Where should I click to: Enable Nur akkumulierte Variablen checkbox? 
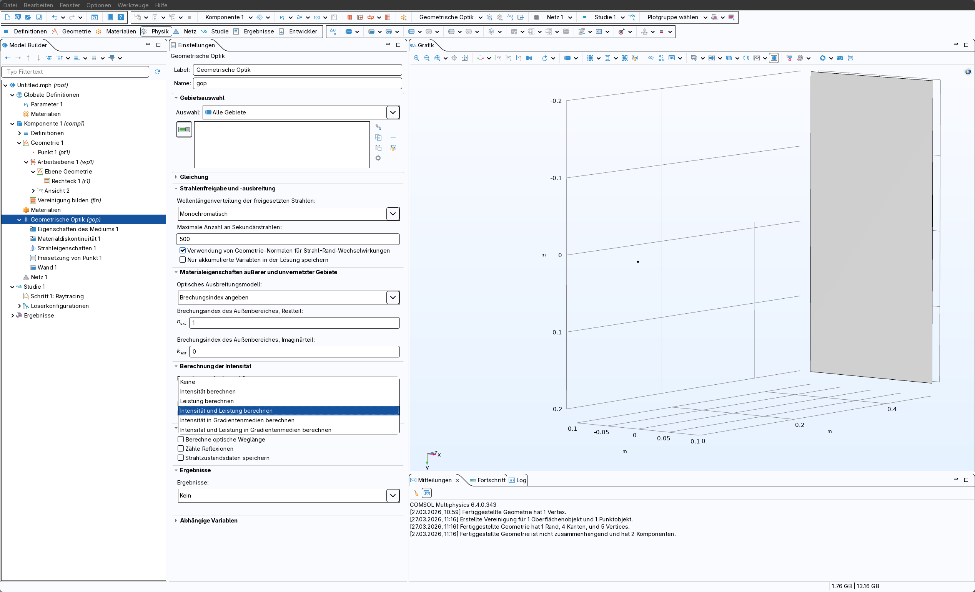182,260
